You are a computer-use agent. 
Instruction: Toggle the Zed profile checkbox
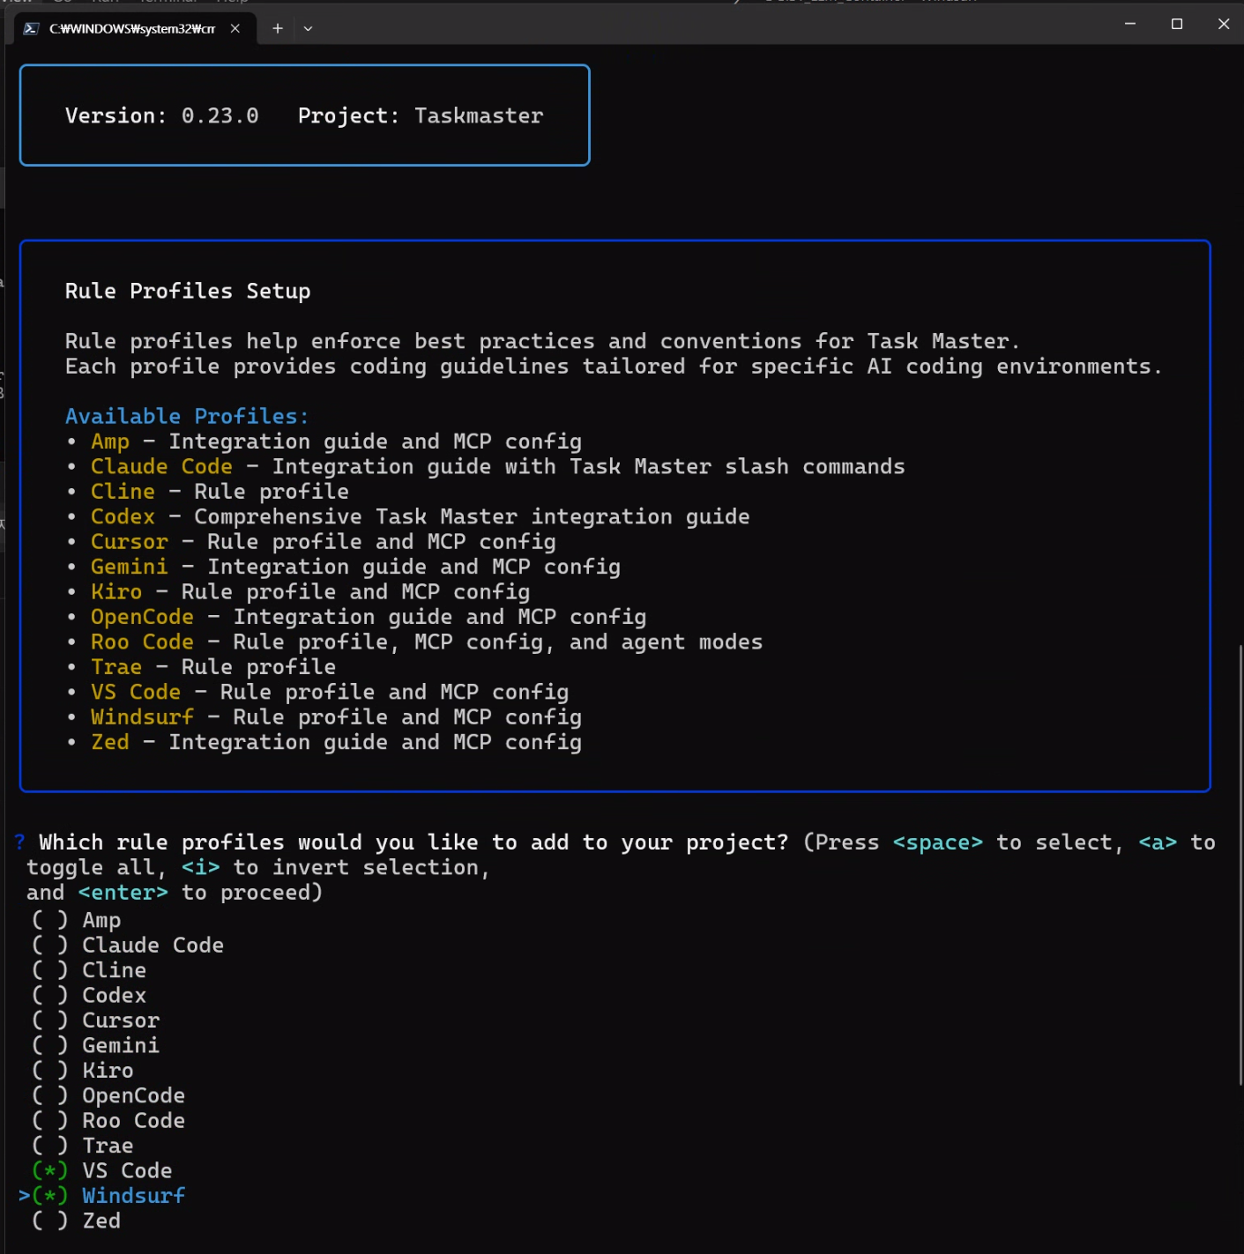49,1221
